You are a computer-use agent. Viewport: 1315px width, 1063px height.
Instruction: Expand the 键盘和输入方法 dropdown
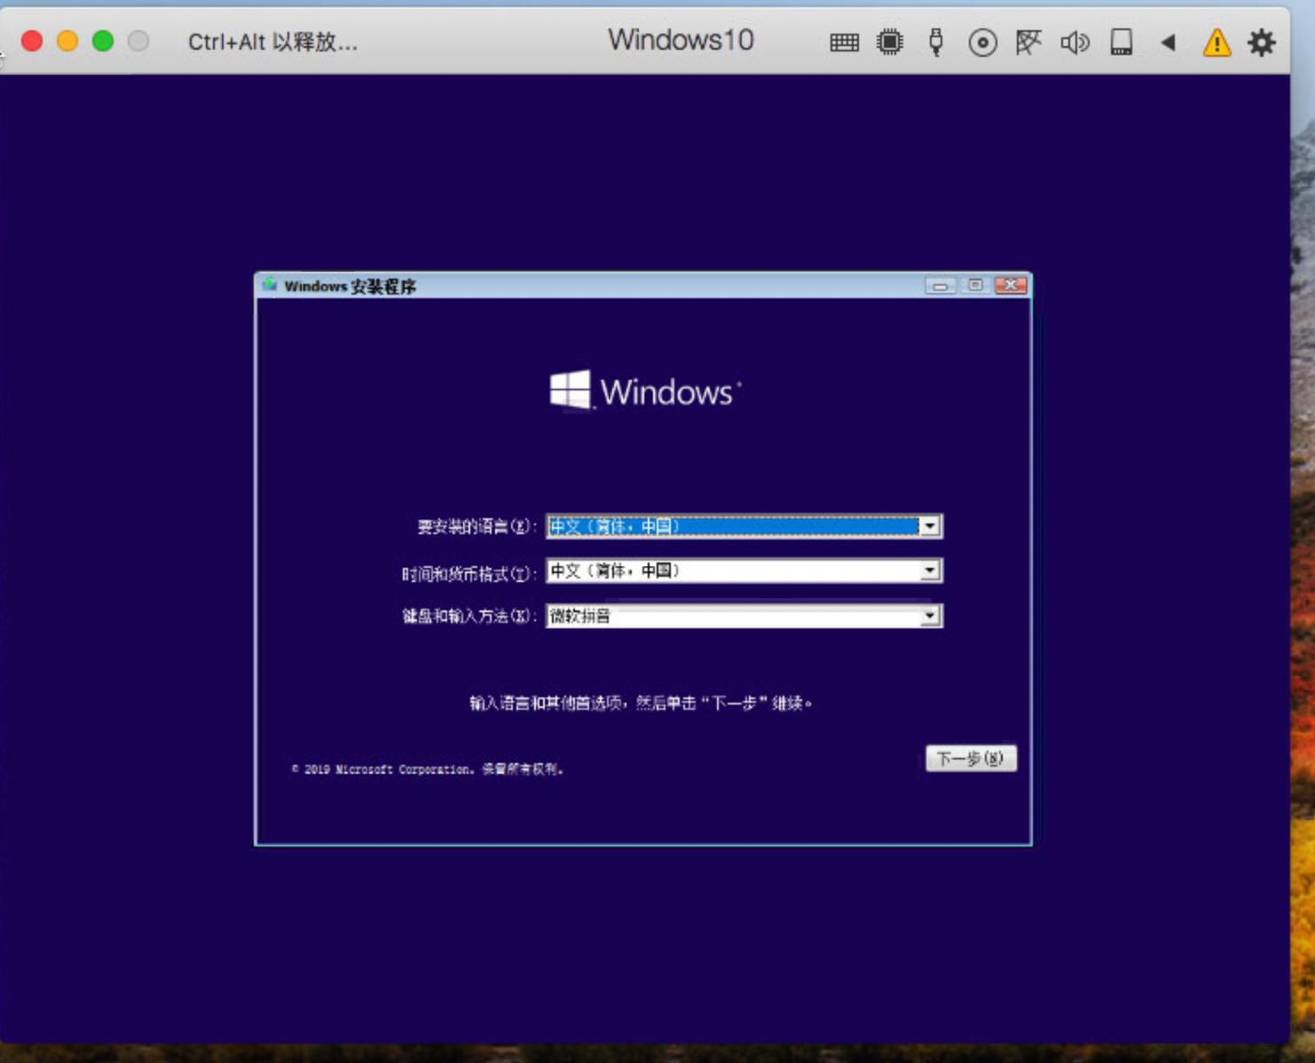point(929,615)
